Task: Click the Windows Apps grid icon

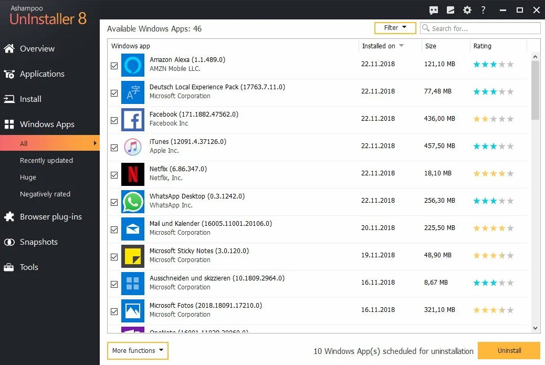Action: (x=9, y=124)
